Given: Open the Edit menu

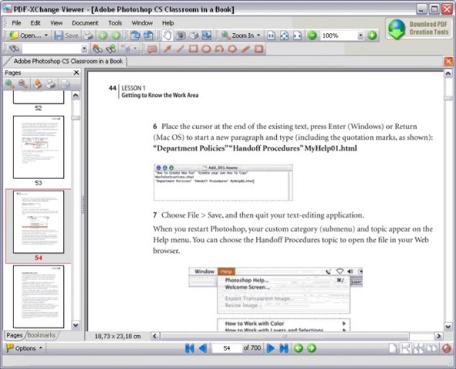Looking at the screenshot, I should [35, 23].
